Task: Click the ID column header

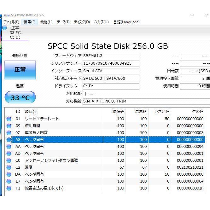Action: tap(18, 111)
